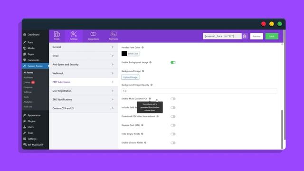
Task: Expand Custom CSS and JS chevron
Action: click(x=113, y=108)
